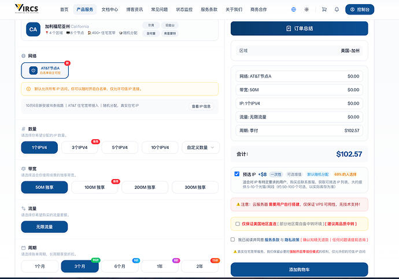The height and width of the screenshot is (279, 399).
Task: Click the warning triangle in red 注意 notice
Action: pos(238,204)
